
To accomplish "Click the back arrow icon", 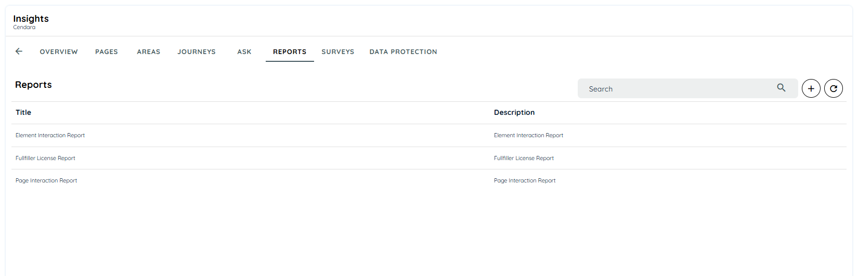I will 19,51.
